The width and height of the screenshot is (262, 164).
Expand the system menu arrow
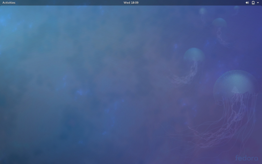pyautogui.click(x=258, y=3)
